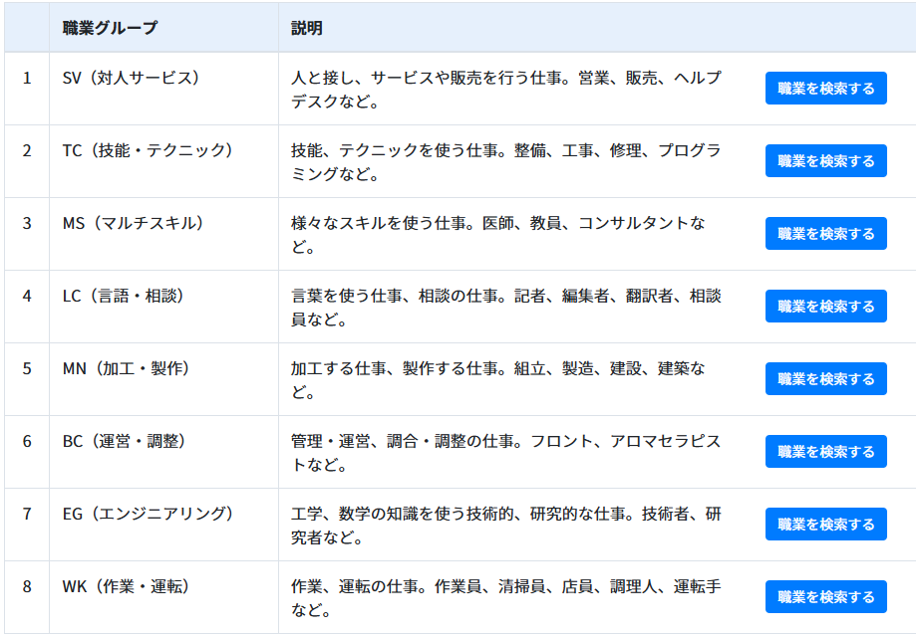
Task: Click 職業を検索する for EG (エンジニアリング)
Action: tap(825, 525)
